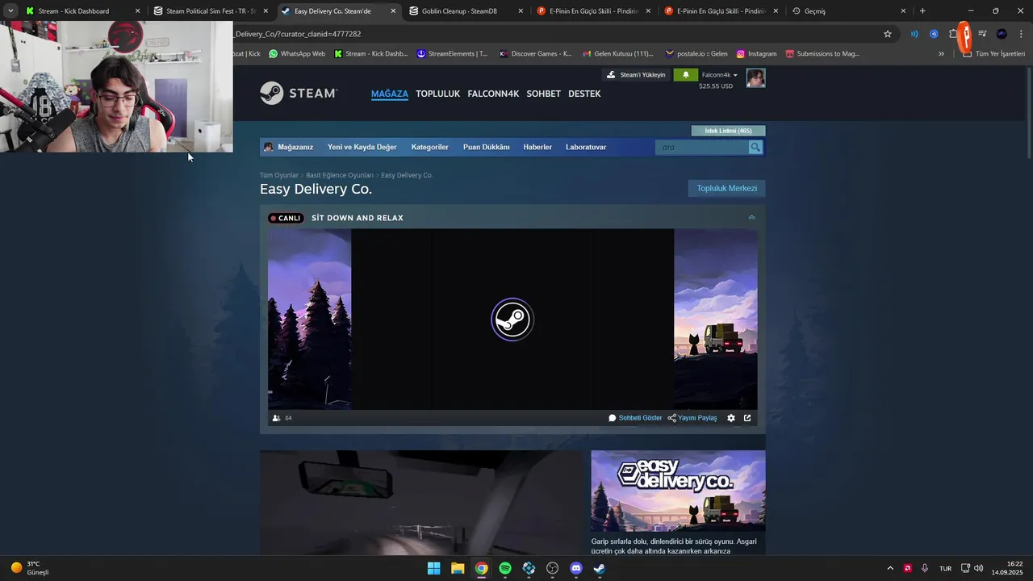Open volume control in tray
Image resolution: width=1033 pixels, height=581 pixels.
click(x=979, y=568)
